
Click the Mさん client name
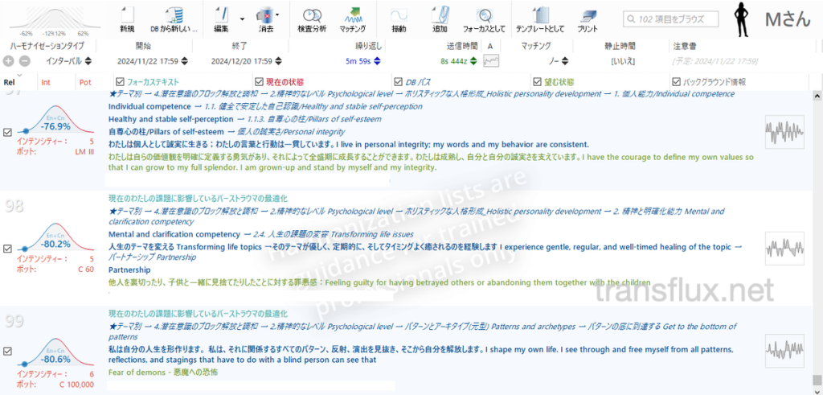[788, 20]
